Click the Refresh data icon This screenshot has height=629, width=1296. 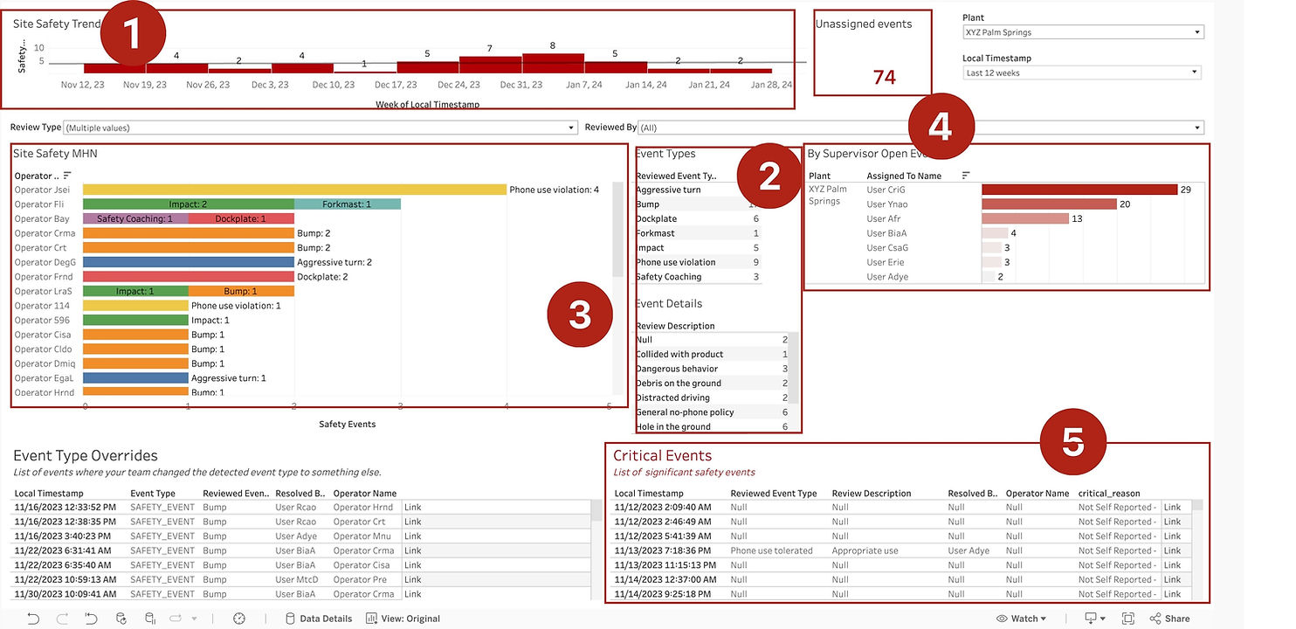pos(121,619)
